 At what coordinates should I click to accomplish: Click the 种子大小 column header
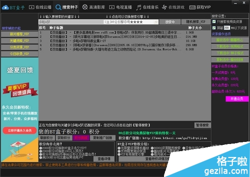pos(195,28)
